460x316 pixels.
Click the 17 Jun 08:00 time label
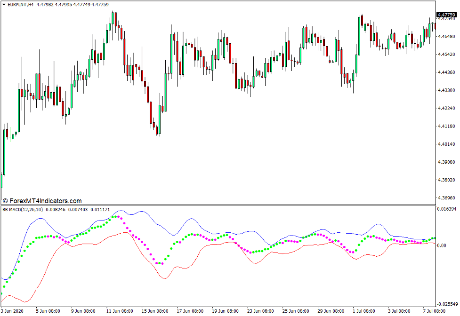tap(190, 311)
